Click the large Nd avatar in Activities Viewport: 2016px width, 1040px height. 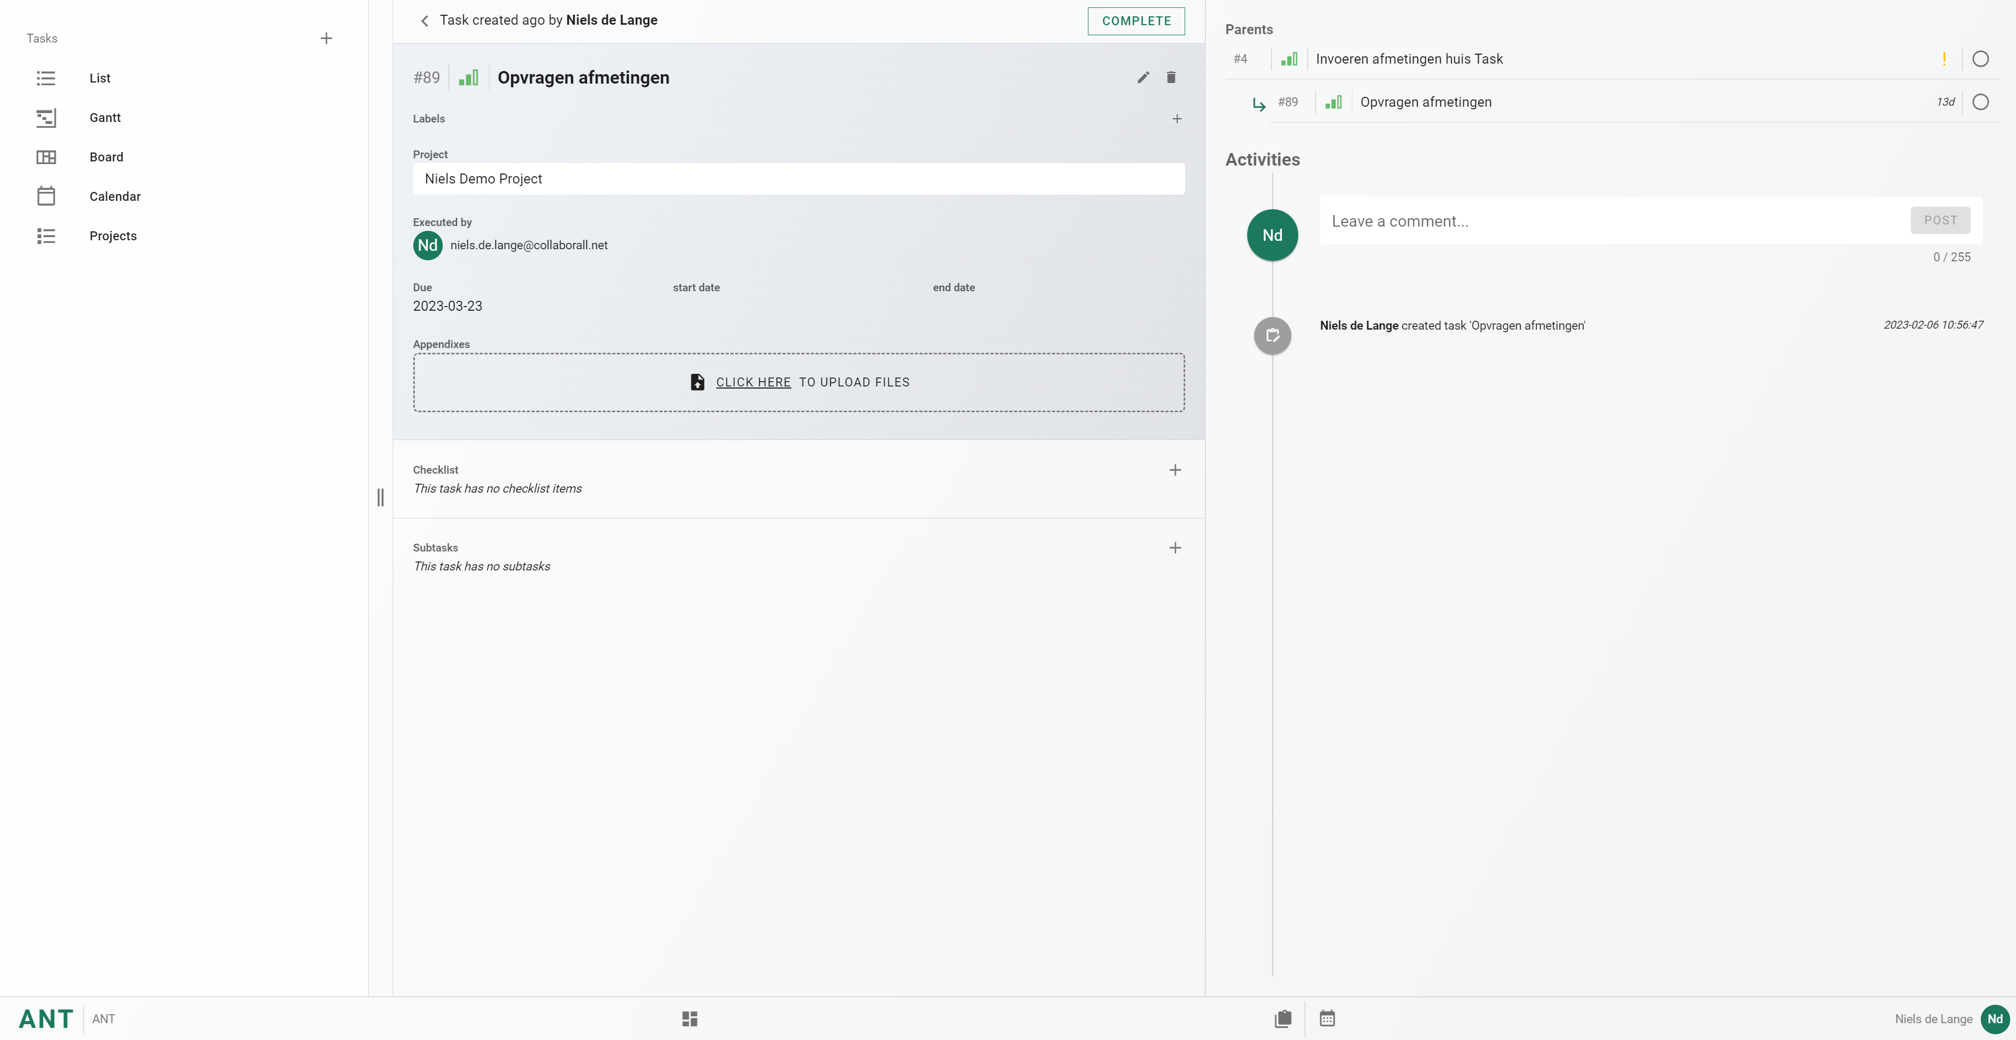tap(1272, 235)
